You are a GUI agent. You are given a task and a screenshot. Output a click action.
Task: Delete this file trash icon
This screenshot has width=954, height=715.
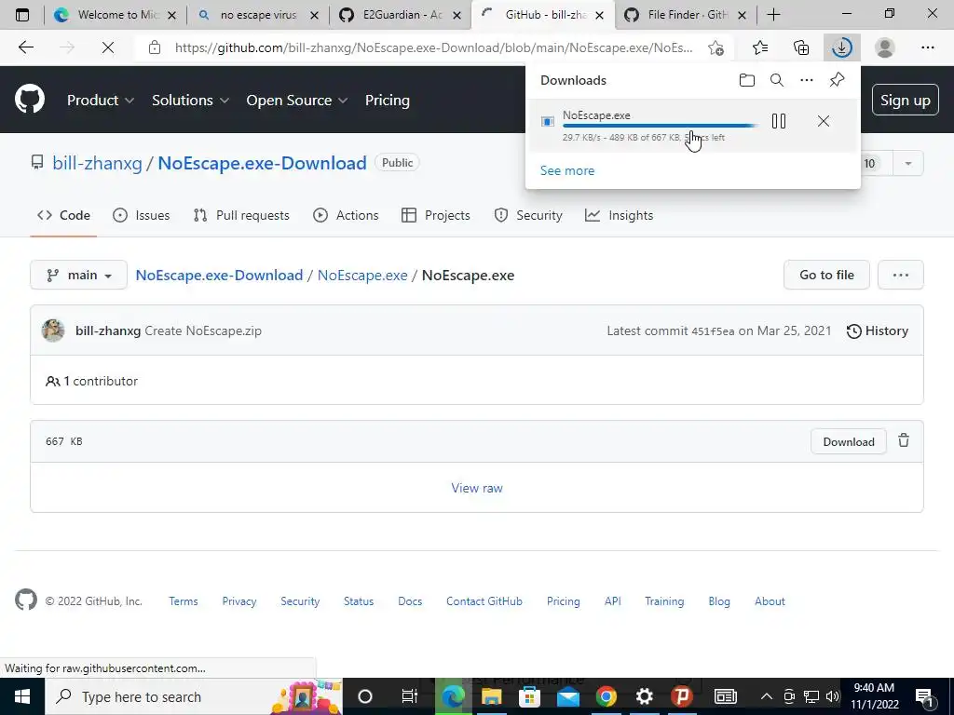click(904, 440)
